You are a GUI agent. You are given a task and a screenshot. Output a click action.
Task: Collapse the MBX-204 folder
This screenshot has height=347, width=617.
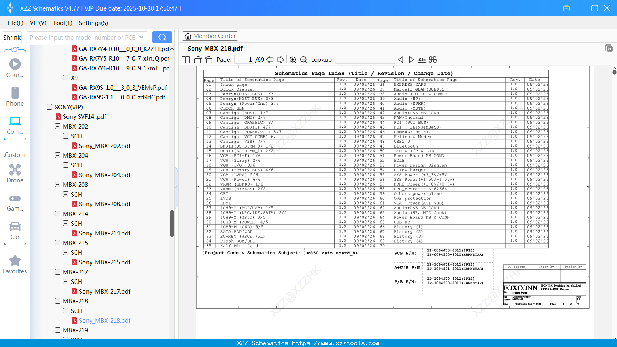click(x=58, y=155)
